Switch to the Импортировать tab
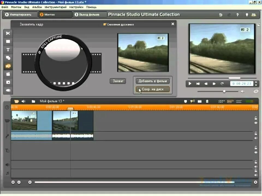This screenshot has height=196, width=262. coord(20,15)
